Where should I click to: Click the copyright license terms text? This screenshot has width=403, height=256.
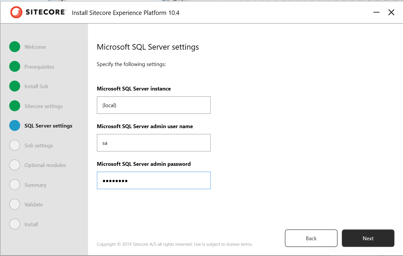175,244
